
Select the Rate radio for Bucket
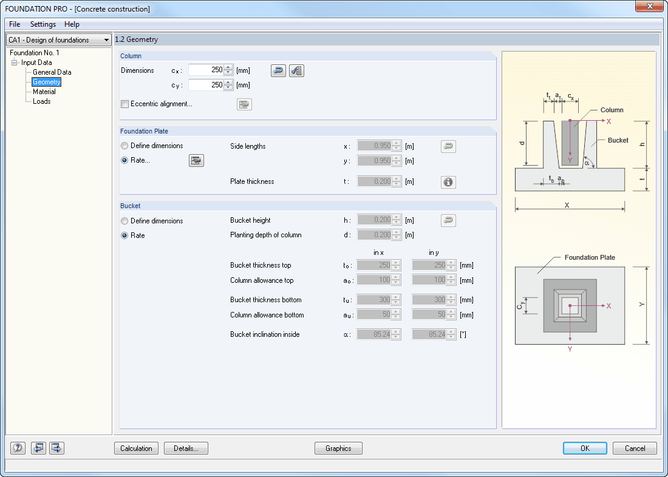[x=124, y=235]
